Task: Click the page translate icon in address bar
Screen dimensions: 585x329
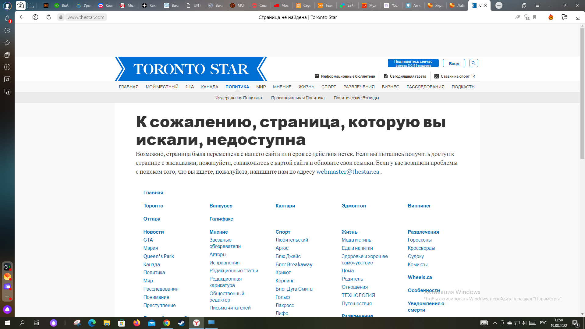Action: click(518, 17)
